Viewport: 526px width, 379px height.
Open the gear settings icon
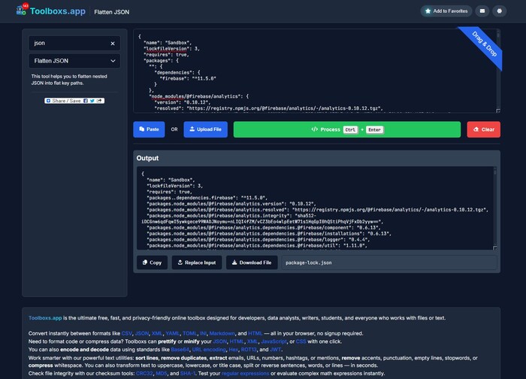(500, 11)
